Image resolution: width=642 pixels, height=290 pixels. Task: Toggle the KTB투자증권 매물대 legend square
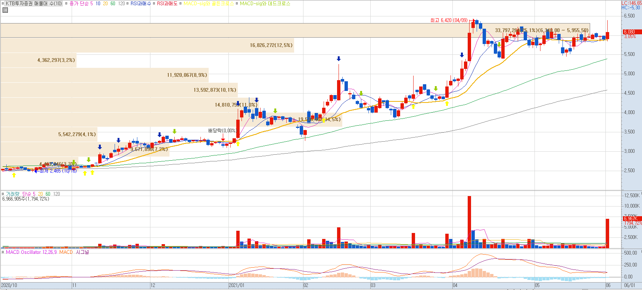coord(3,3)
